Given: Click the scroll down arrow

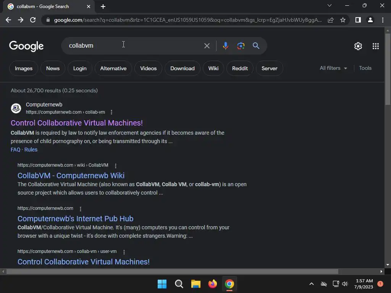Looking at the screenshot, I should coord(388,265).
